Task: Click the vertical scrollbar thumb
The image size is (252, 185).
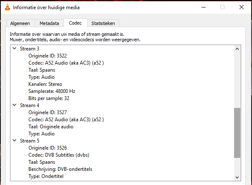Action: tap(237, 132)
